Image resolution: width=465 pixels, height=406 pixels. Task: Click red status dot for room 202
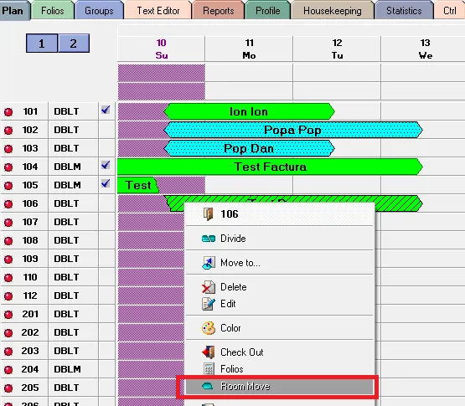pyautogui.click(x=8, y=333)
